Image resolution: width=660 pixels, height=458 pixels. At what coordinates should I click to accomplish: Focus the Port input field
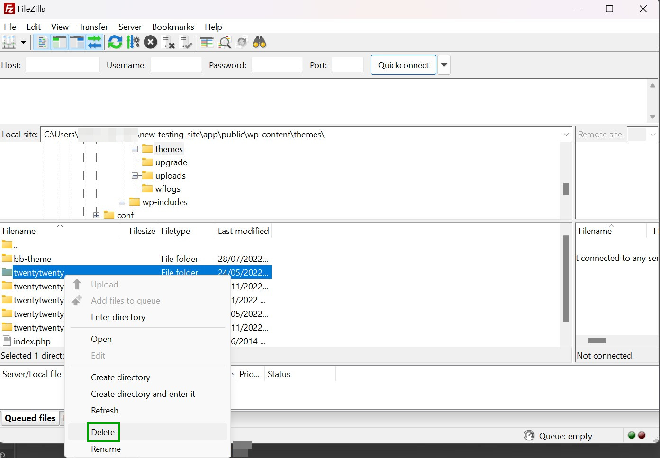point(348,65)
